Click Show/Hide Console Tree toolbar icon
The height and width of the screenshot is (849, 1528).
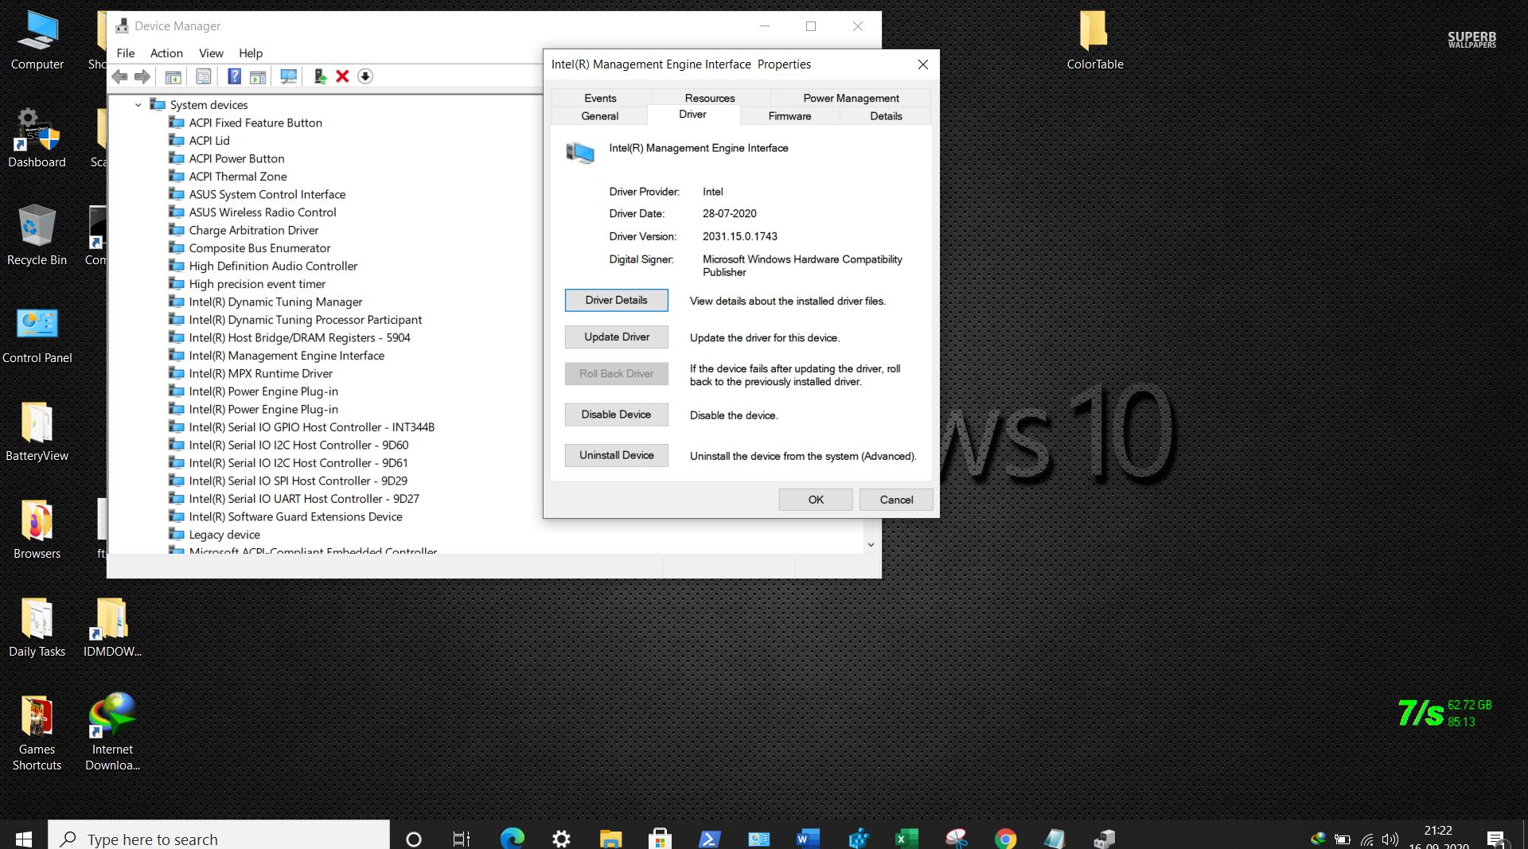pyautogui.click(x=173, y=76)
